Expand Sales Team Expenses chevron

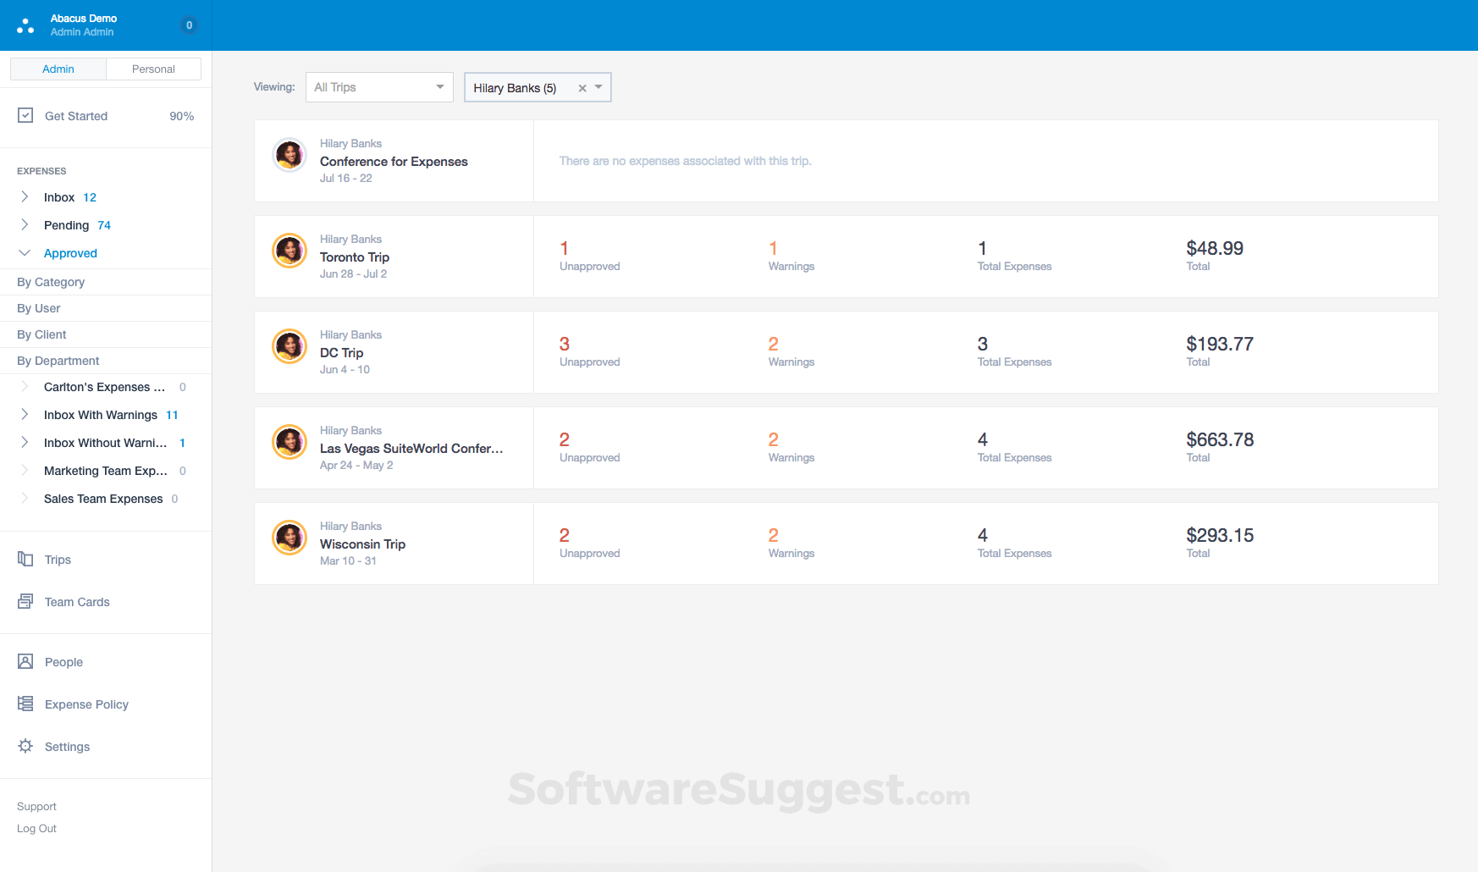point(25,498)
